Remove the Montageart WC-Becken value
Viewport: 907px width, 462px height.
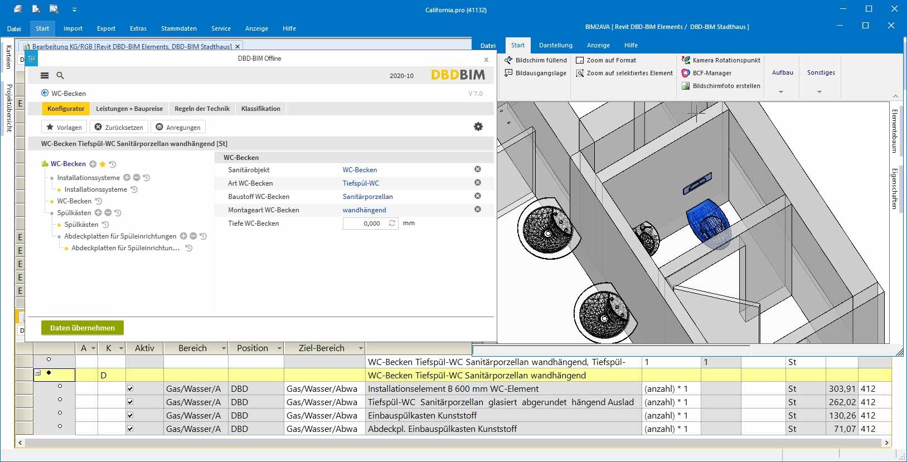[x=478, y=210]
